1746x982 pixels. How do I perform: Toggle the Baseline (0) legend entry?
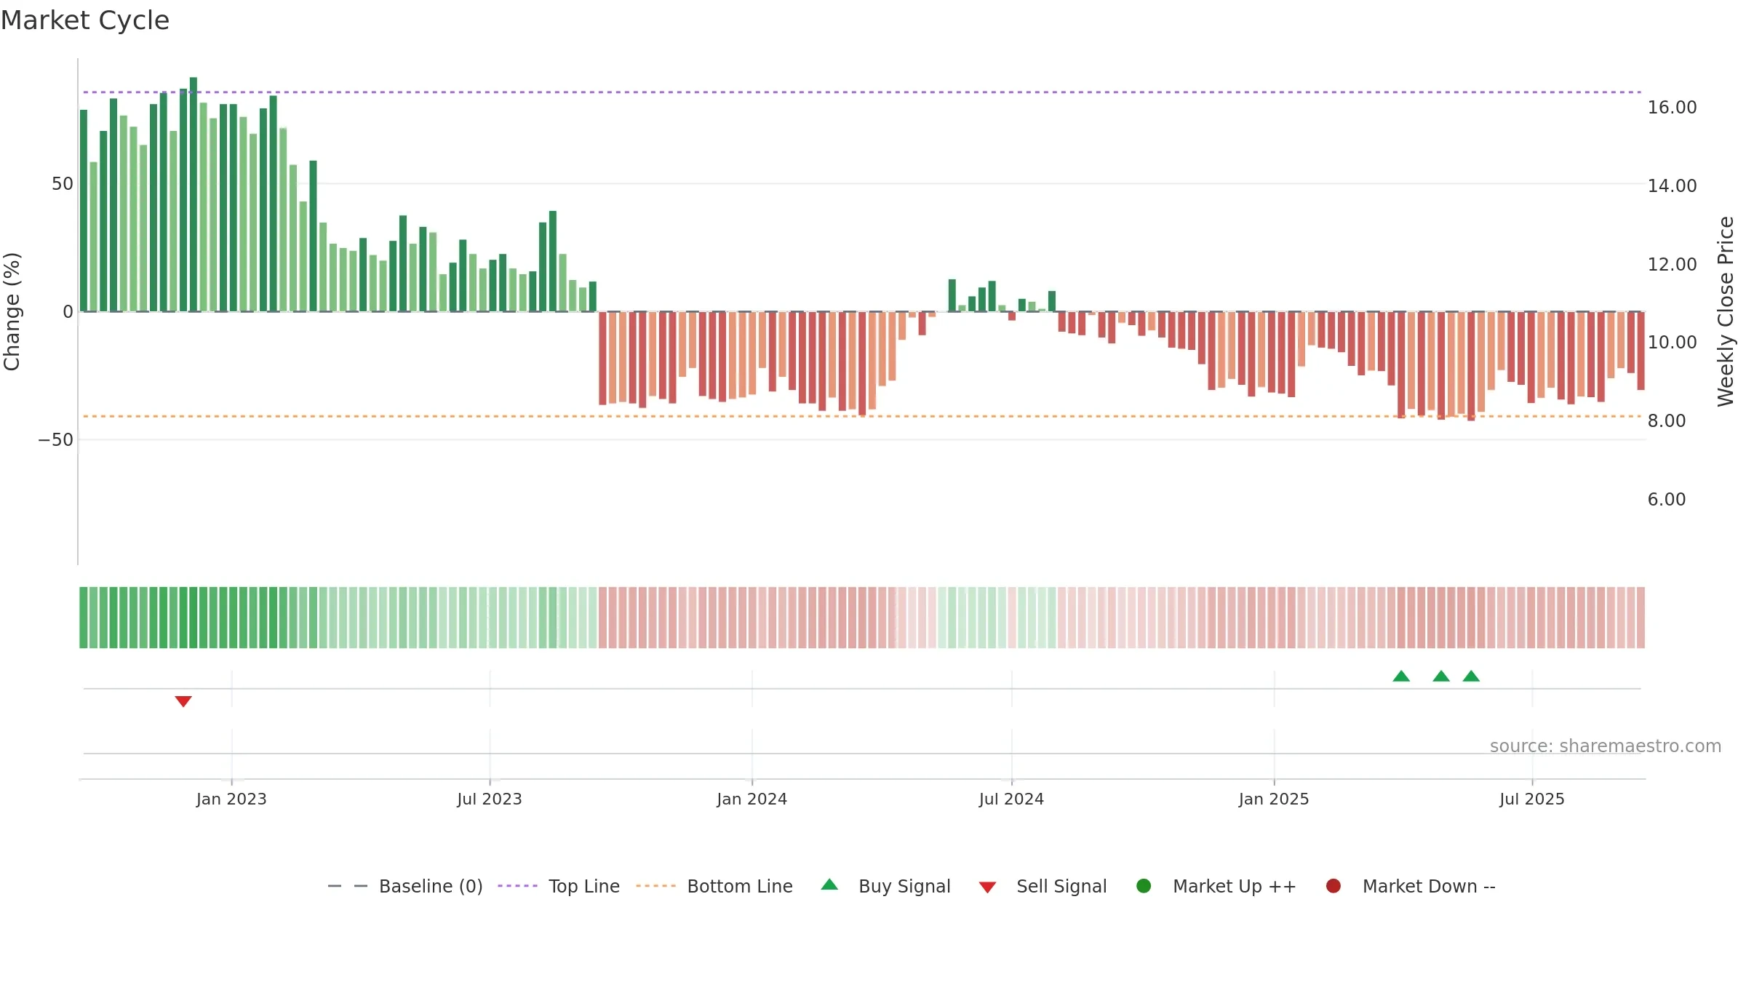tap(405, 886)
